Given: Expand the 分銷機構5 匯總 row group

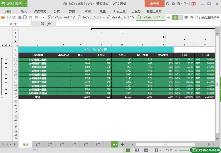Looking at the screenshot, I should pyautogui.click(x=6, y=75).
